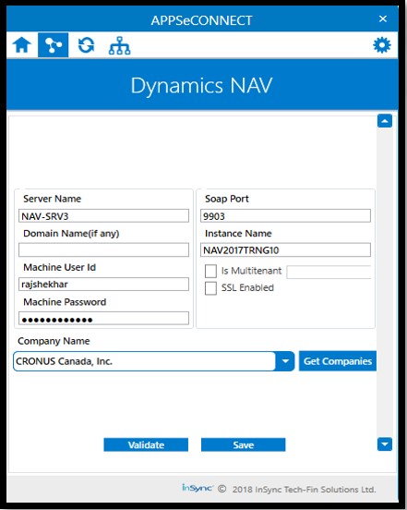Click the Soap Port label
This screenshot has width=407, height=510.
click(x=227, y=199)
